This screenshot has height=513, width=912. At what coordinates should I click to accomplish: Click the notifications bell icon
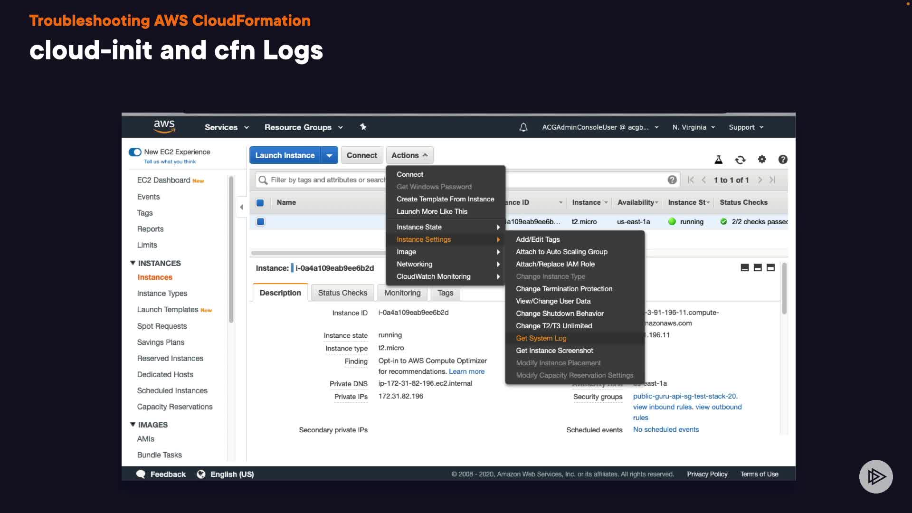[523, 127]
